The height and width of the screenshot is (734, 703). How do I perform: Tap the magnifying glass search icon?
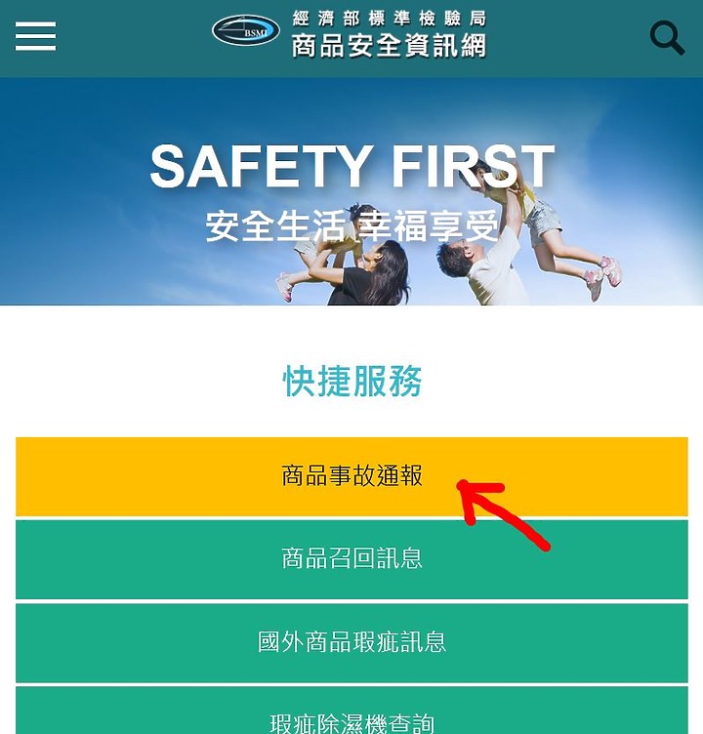[x=667, y=38]
